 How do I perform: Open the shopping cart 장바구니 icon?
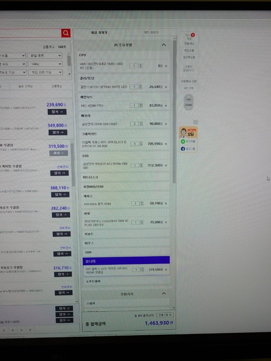190,37
